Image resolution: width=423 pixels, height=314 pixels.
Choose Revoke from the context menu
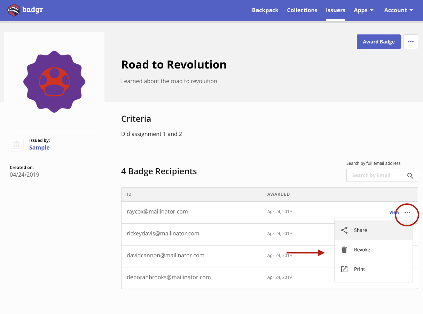click(x=374, y=250)
